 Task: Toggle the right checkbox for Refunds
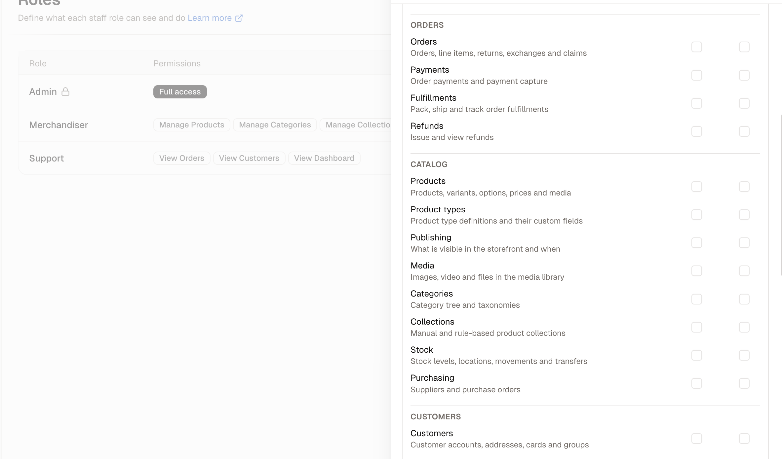pyautogui.click(x=744, y=131)
